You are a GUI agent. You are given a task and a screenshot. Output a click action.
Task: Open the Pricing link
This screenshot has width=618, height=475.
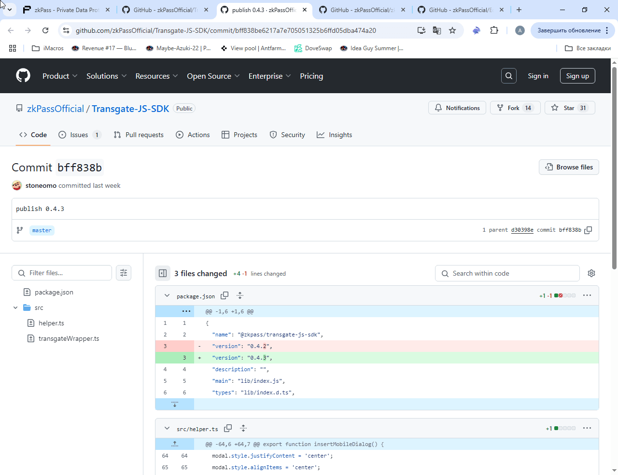tap(311, 76)
